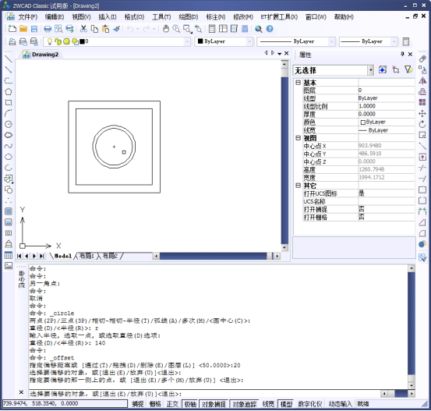The image size is (431, 411).
Task: Select the Ellipse draw tool
Action: [9, 157]
